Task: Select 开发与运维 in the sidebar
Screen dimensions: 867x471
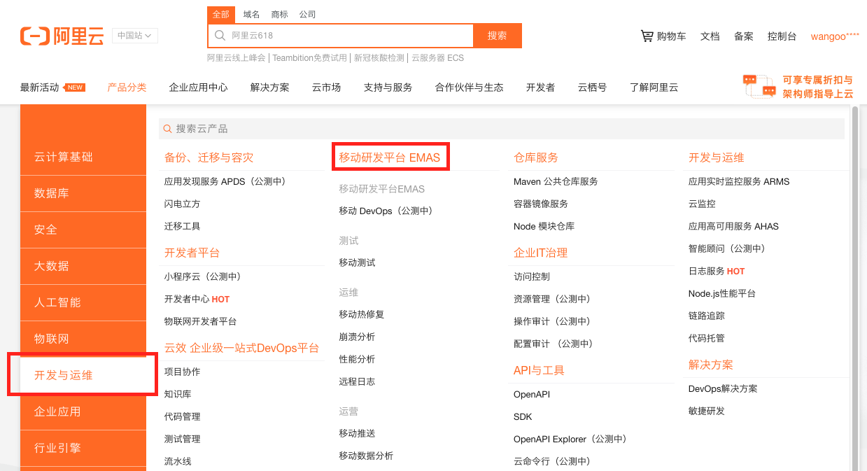Action: 83,375
